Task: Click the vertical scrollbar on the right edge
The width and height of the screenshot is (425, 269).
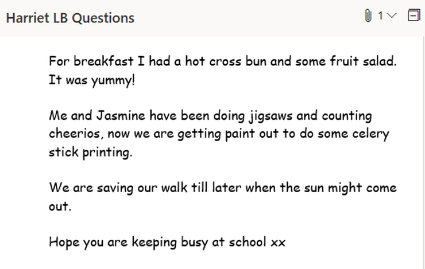Action: point(424,153)
